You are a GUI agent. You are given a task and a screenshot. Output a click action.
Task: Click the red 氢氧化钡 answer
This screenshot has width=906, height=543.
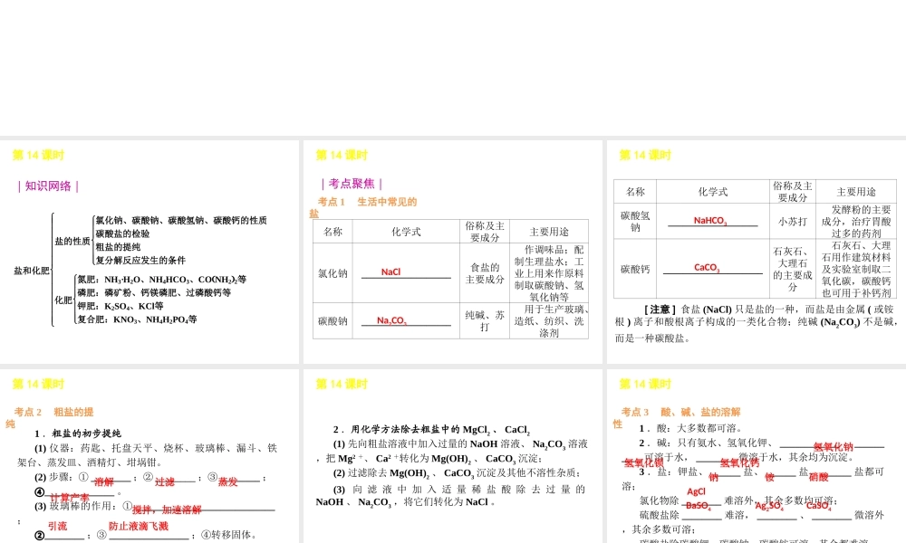(x=643, y=462)
